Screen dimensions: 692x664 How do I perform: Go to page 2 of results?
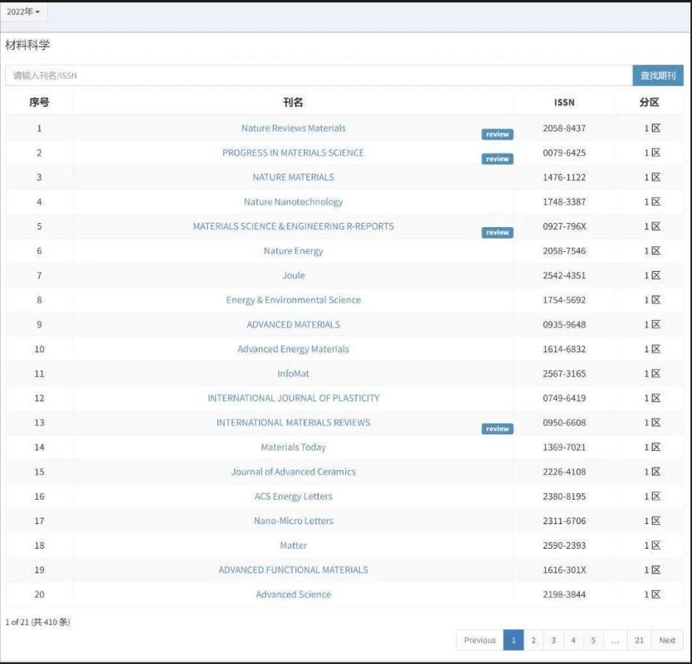(x=534, y=640)
